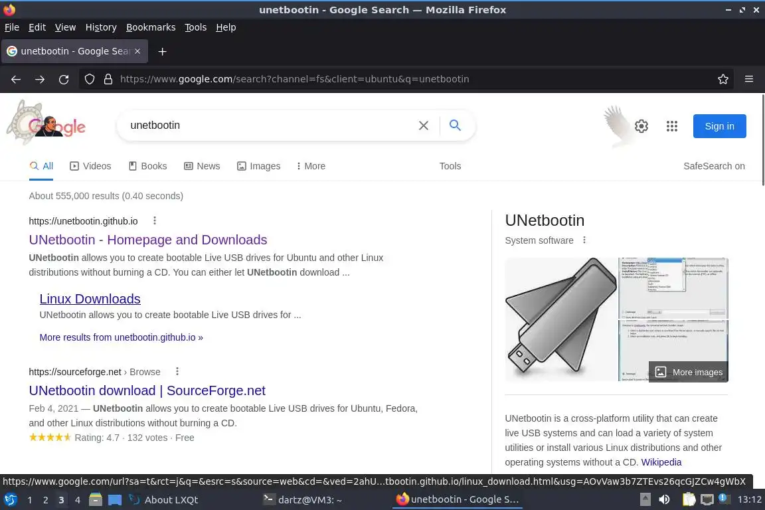Close the unetbootin Google Search tab
Screen dimensions: 765x510
pyautogui.click(x=137, y=51)
